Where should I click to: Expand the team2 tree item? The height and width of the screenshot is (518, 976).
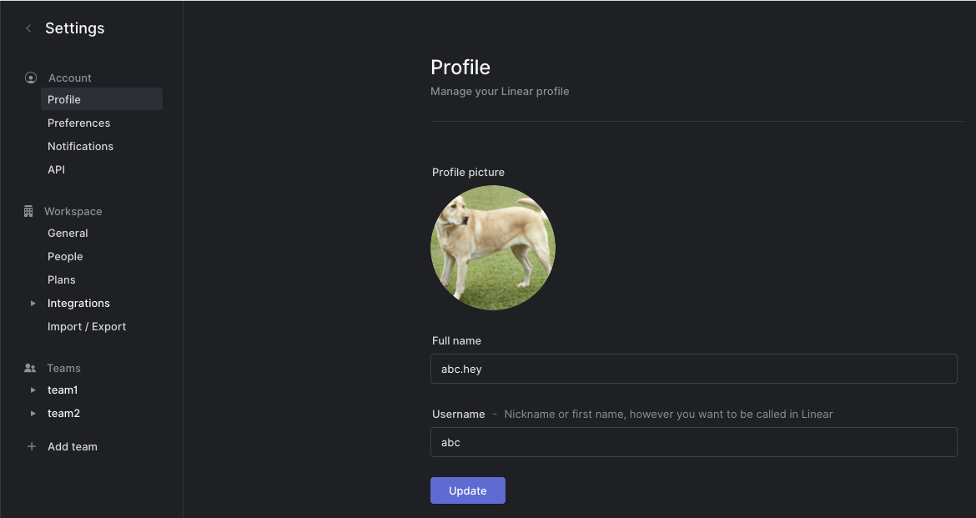coord(33,414)
